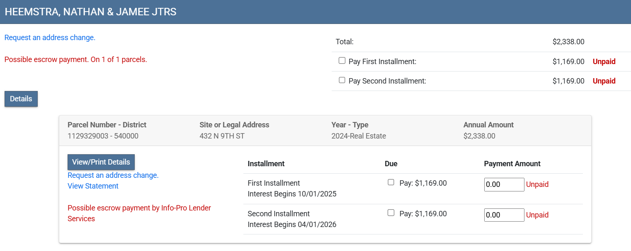The image size is (631, 251).
Task: Click Request an address change under View/Print Details
Action: click(113, 175)
